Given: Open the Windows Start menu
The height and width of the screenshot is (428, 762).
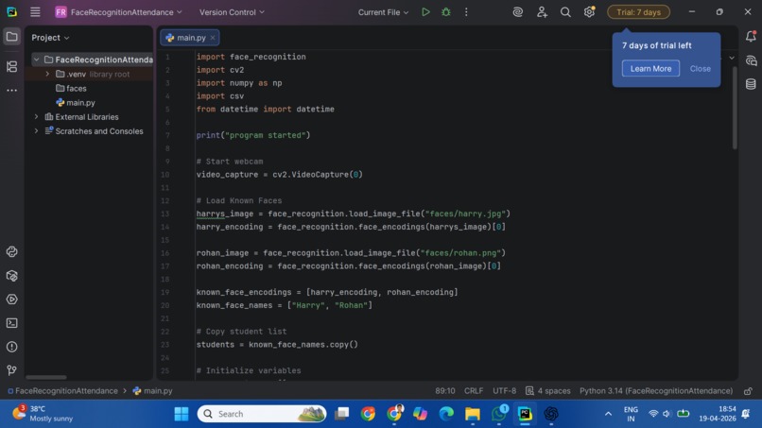Looking at the screenshot, I should tap(182, 414).
